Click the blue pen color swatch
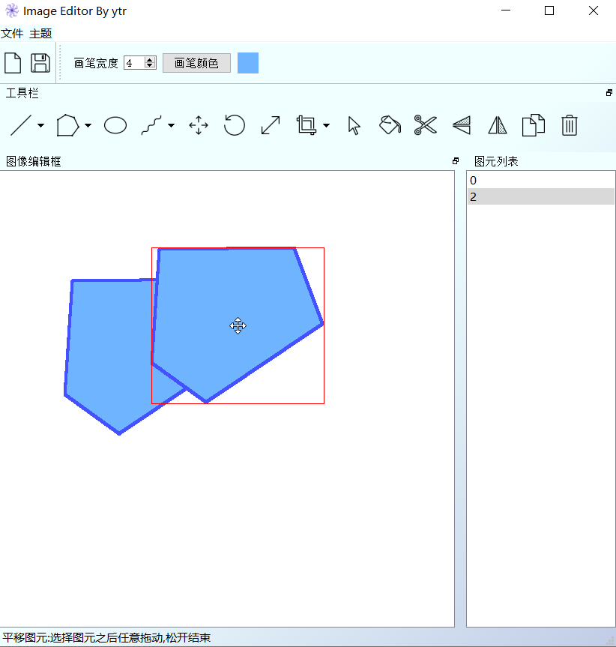 [248, 63]
